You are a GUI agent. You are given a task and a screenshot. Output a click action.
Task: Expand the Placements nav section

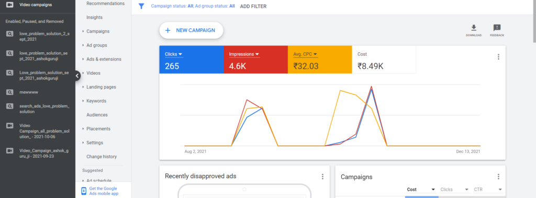(x=83, y=129)
